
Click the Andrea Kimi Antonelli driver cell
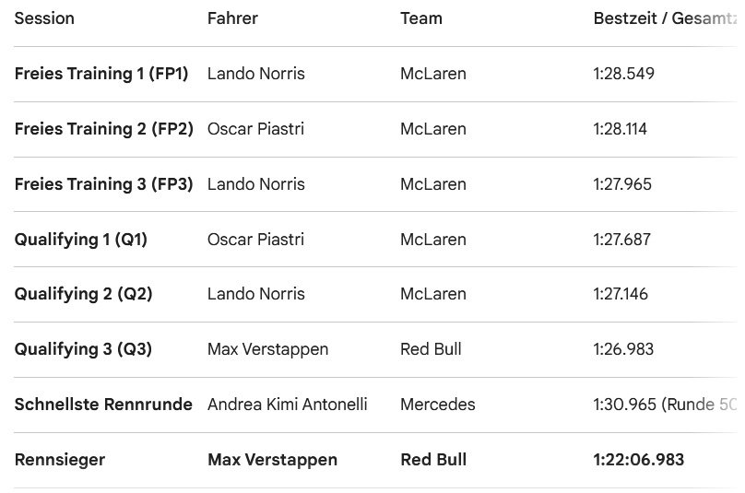[x=288, y=405]
